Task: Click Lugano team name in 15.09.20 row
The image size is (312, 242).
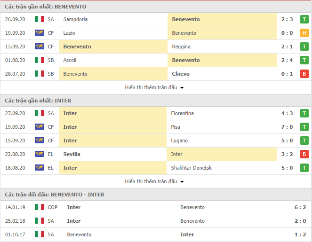Action: pos(179,141)
